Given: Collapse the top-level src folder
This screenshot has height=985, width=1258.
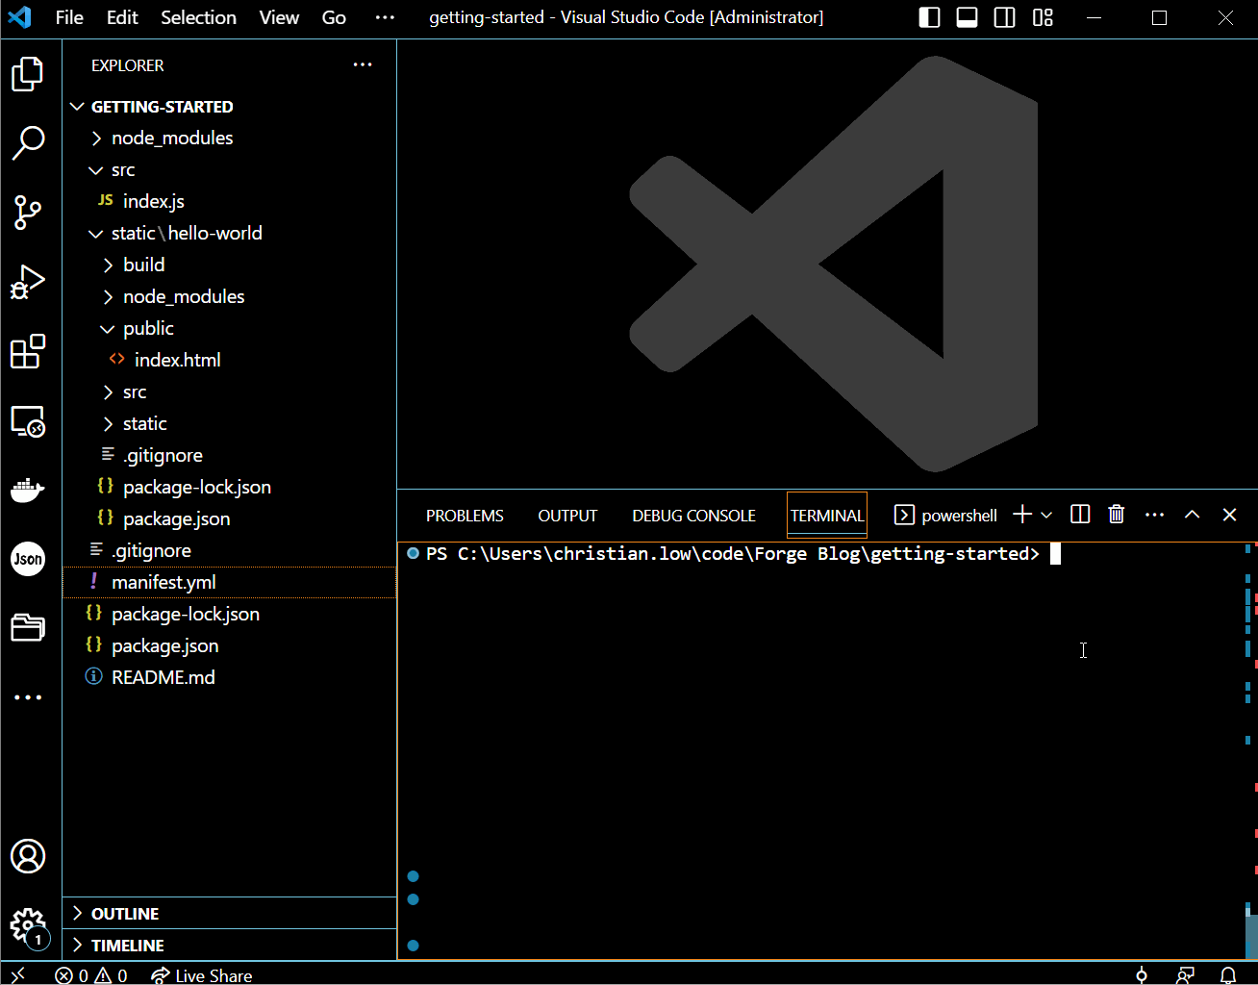Looking at the screenshot, I should tap(229, 169).
